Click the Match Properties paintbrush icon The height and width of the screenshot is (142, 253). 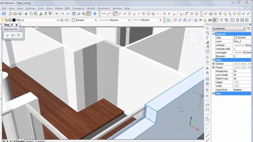click(x=40, y=14)
